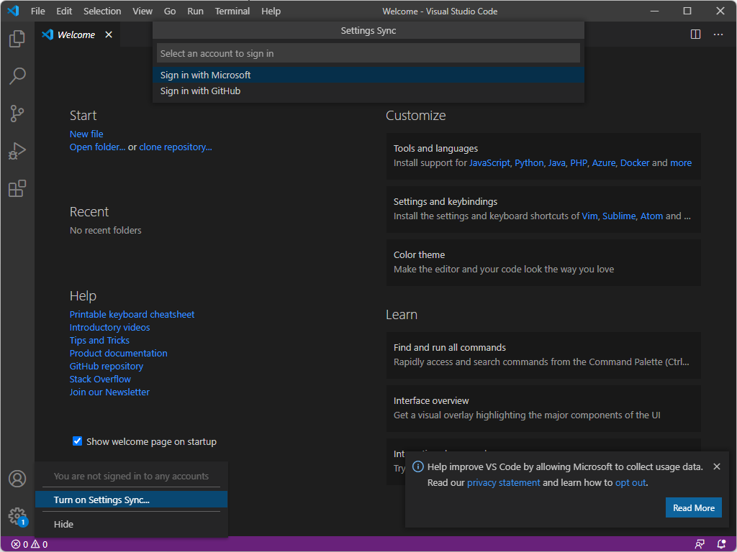Install JavaScript support link
The width and height of the screenshot is (737, 552).
[x=489, y=163]
